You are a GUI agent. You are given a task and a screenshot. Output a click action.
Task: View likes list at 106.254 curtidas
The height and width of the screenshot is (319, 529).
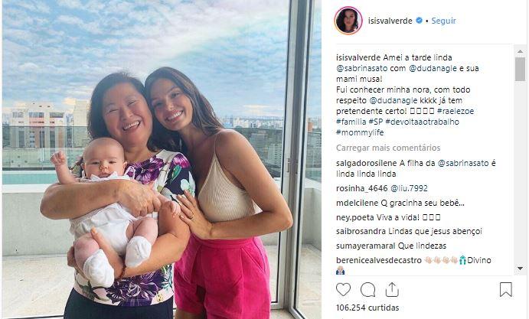pos(367,308)
